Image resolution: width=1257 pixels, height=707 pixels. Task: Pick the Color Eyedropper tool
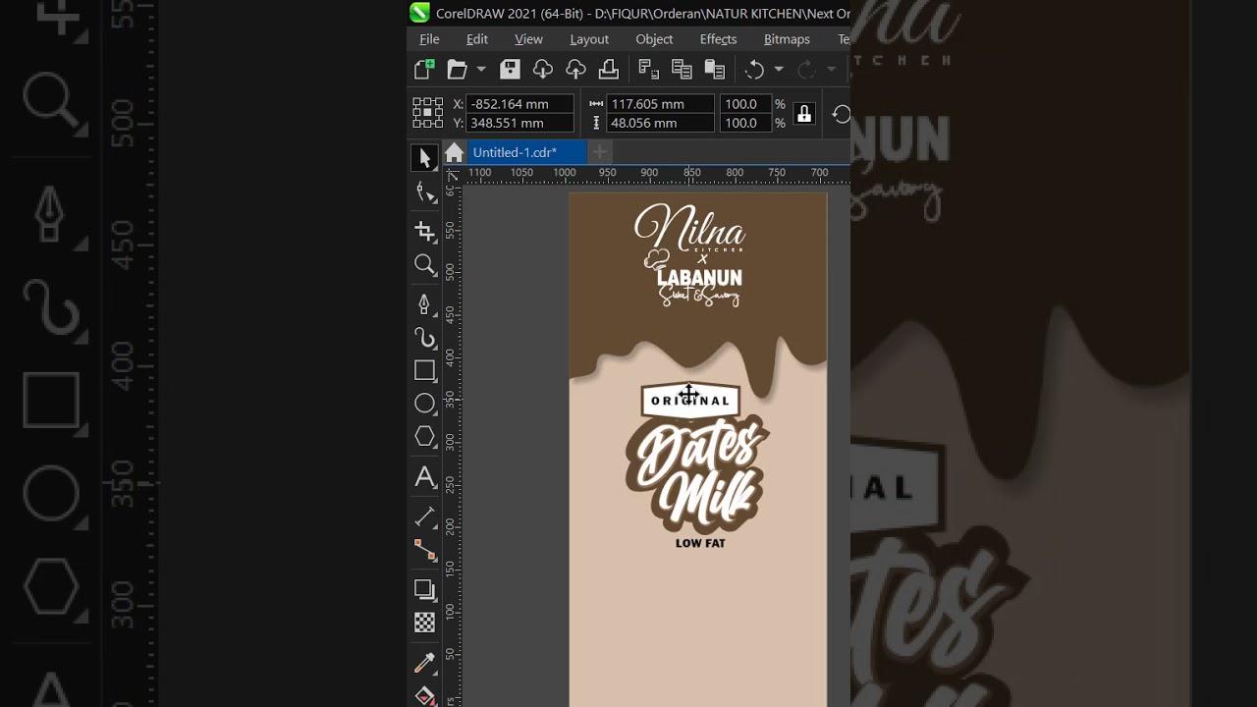[424, 662]
